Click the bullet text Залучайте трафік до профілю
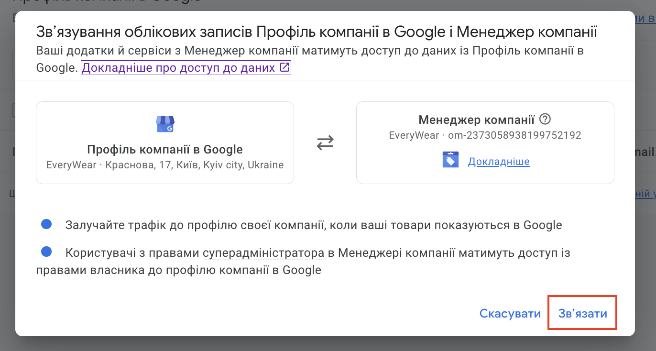Image resolution: width=656 pixels, height=351 pixels. 314,225
